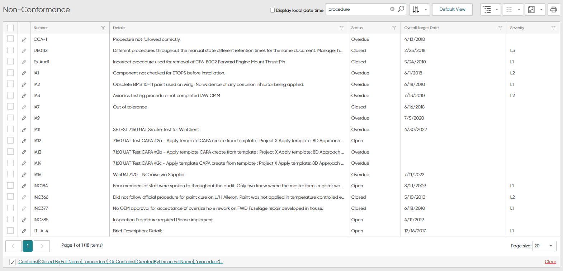The width and height of the screenshot is (563, 271).
Task: Click the edit pencil for IA3
Action: [x=24, y=96]
